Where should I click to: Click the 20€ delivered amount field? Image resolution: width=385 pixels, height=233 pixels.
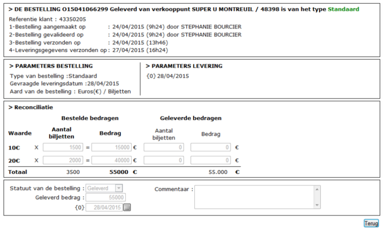[x=211, y=160]
